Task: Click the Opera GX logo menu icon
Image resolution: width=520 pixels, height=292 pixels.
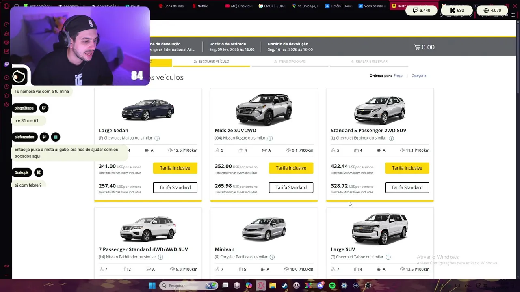Action: (6, 6)
